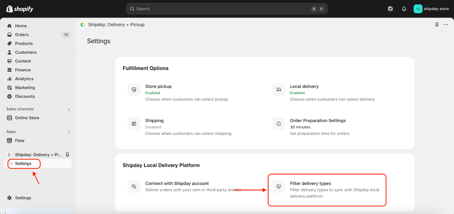Image resolution: width=454 pixels, height=214 pixels.
Task: Click the Local delivery truck icon
Action: coord(279,90)
